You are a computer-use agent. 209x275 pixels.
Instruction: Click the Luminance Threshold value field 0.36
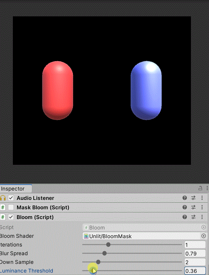click(x=195, y=271)
